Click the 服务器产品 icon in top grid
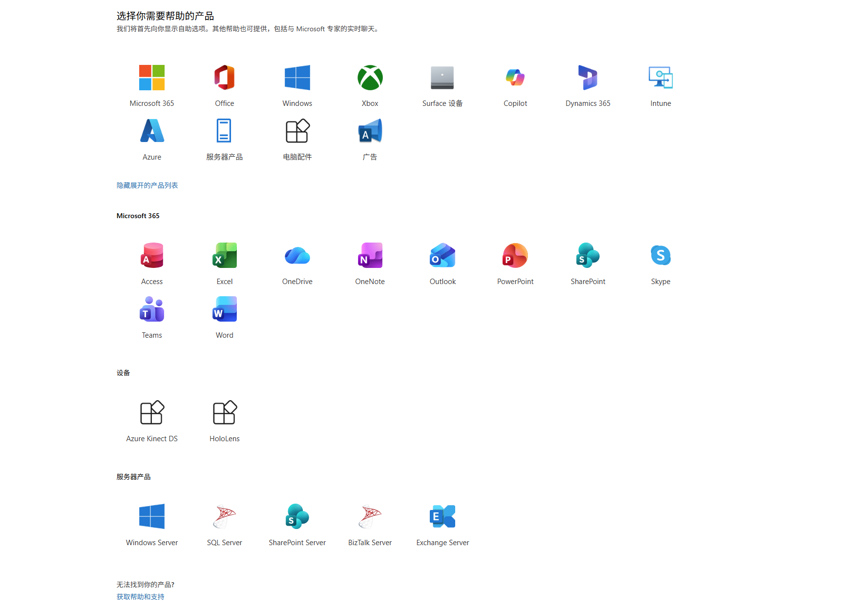This screenshot has height=612, width=863. click(x=225, y=131)
